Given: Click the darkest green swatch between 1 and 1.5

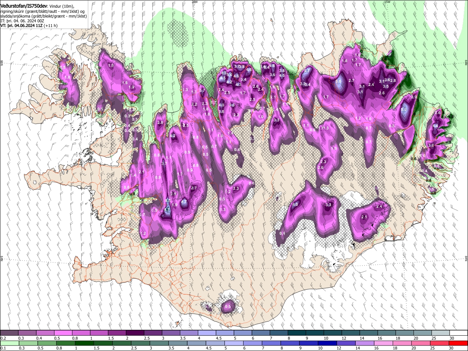Looking at the screenshot, I should click(84, 343).
